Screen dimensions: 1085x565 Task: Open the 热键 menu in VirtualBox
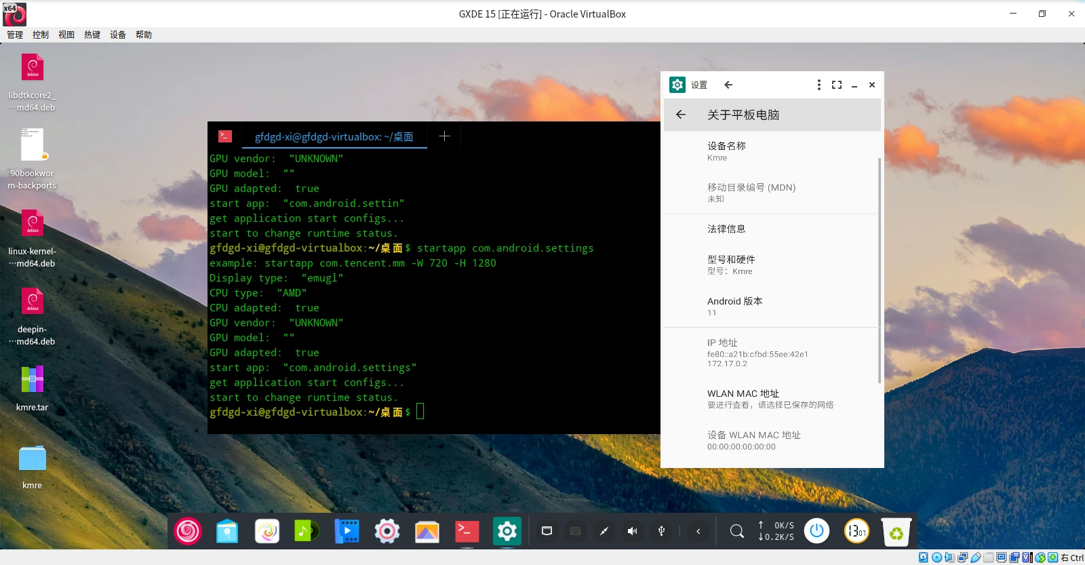(92, 35)
